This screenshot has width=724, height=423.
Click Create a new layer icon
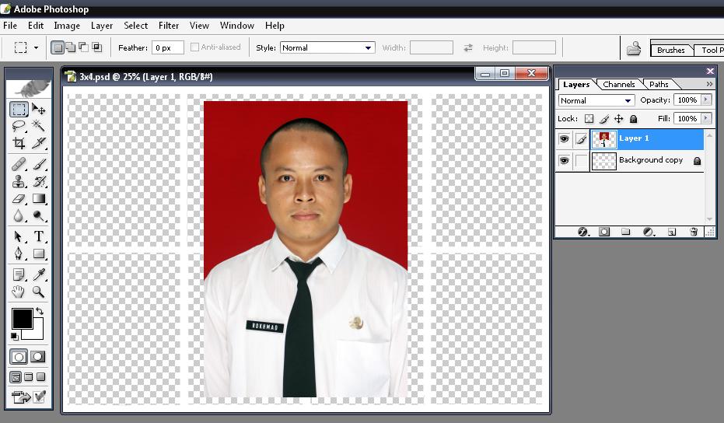coord(672,232)
